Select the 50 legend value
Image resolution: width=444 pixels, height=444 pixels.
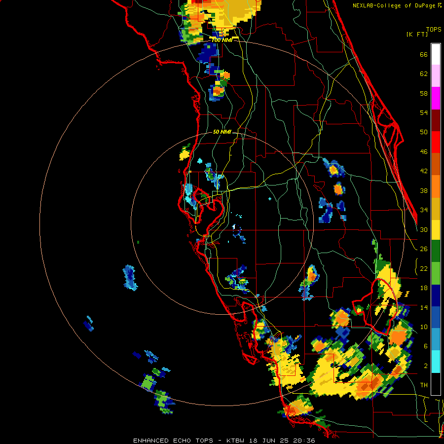(x=424, y=132)
